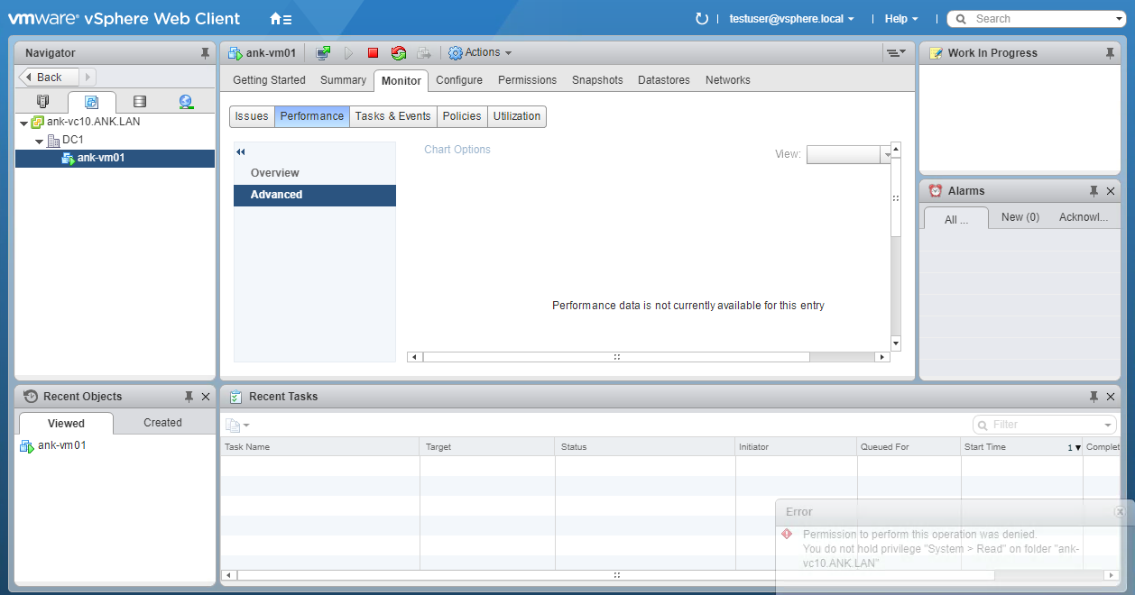
Task: Open the Actions dropdown for ank-vm01
Action: pos(480,53)
